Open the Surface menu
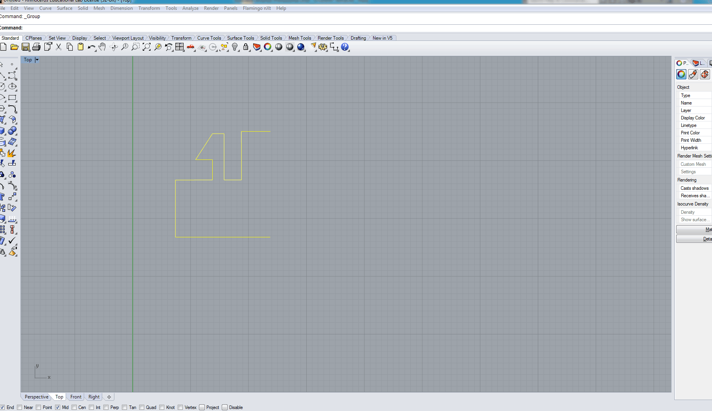Image resolution: width=712 pixels, height=411 pixels. click(x=64, y=8)
